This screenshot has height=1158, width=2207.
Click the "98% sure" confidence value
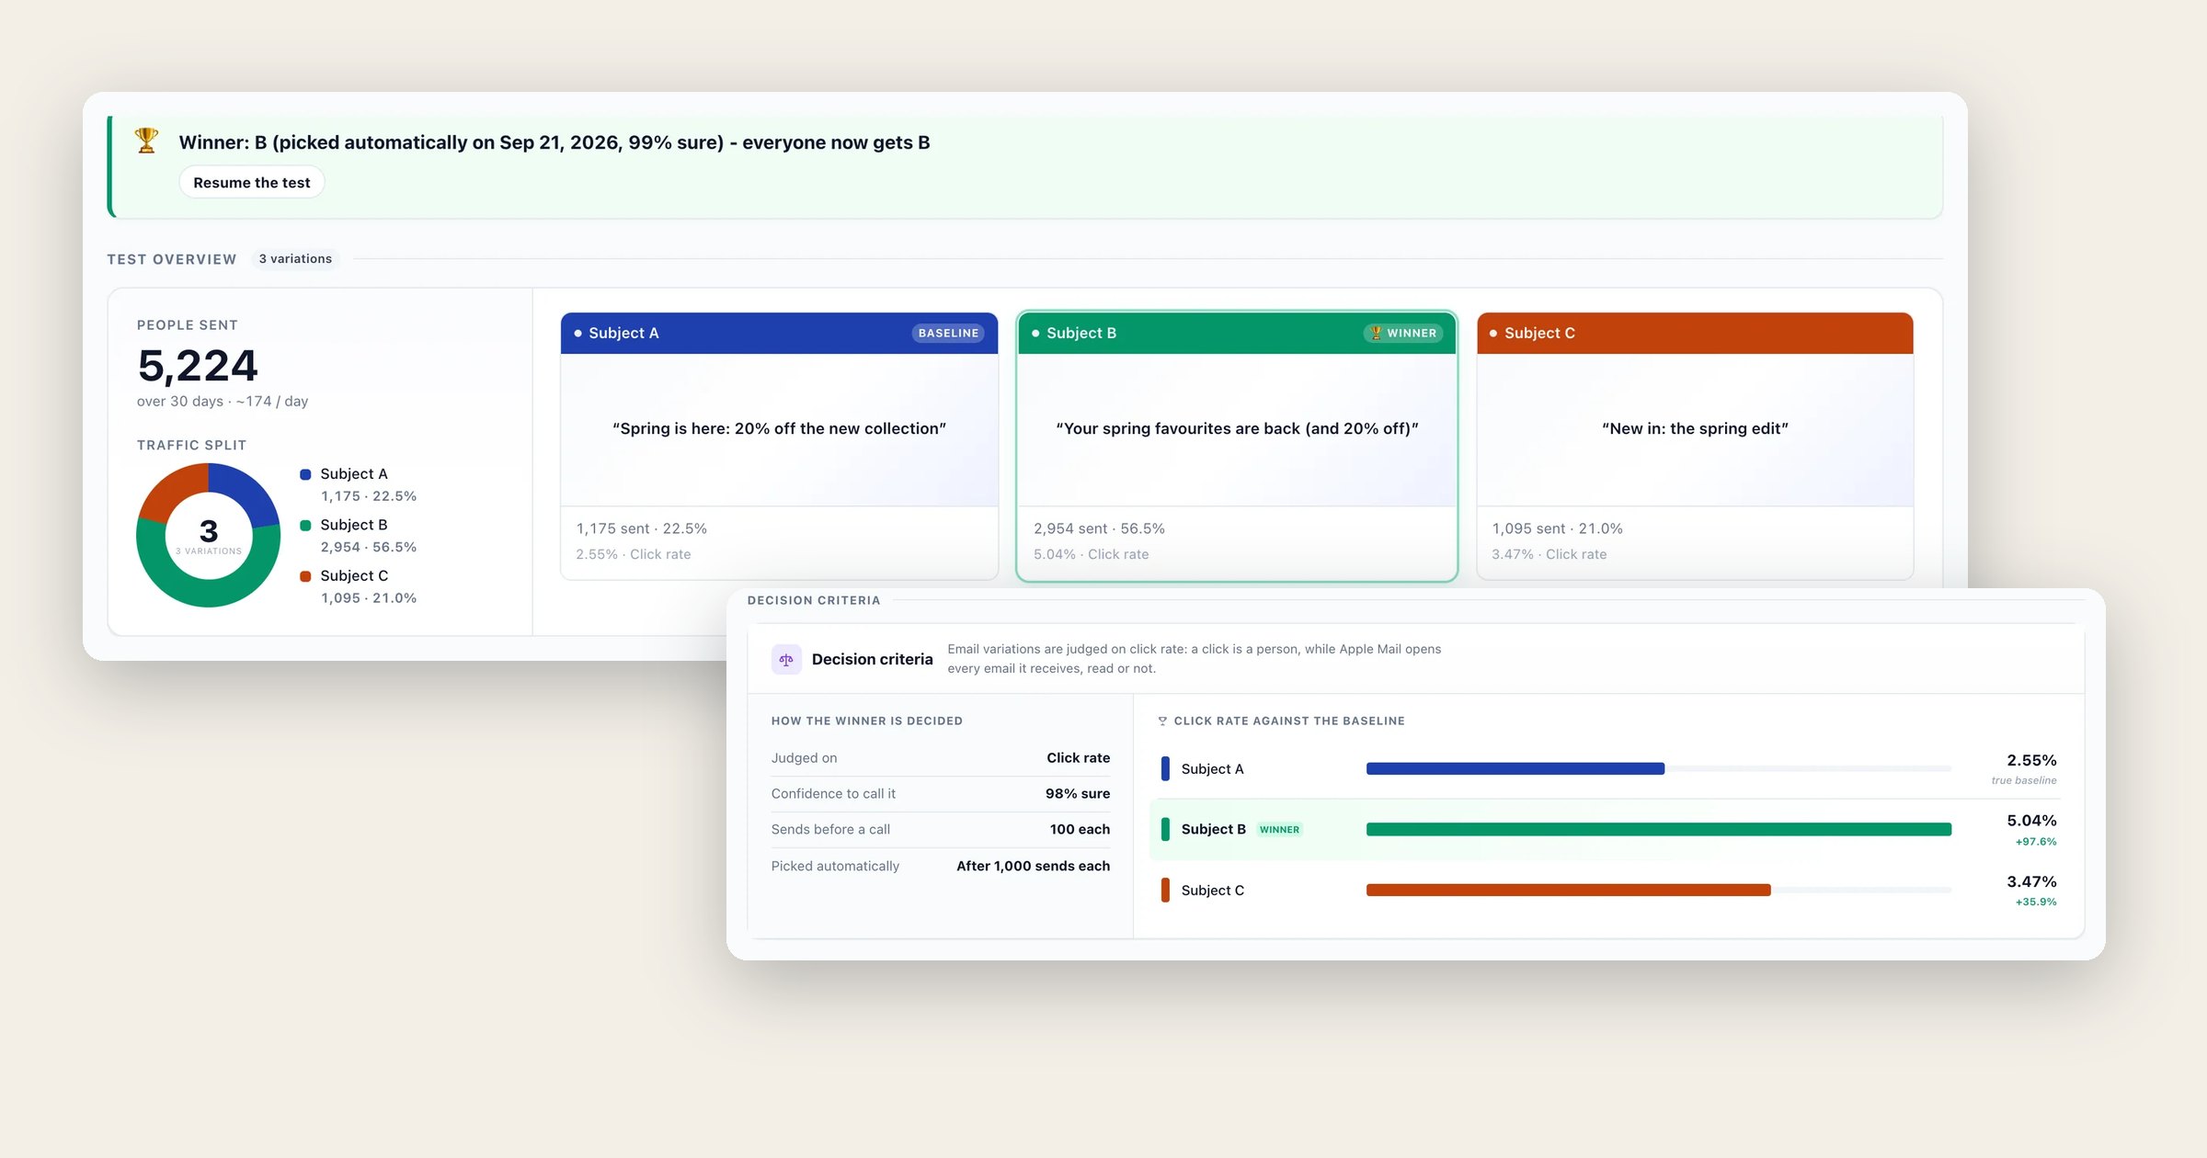[x=1077, y=793]
